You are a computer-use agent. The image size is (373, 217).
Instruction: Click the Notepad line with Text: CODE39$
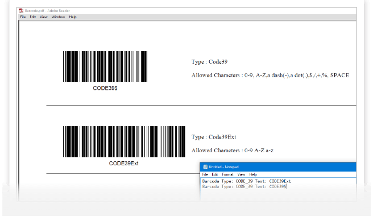point(244,186)
